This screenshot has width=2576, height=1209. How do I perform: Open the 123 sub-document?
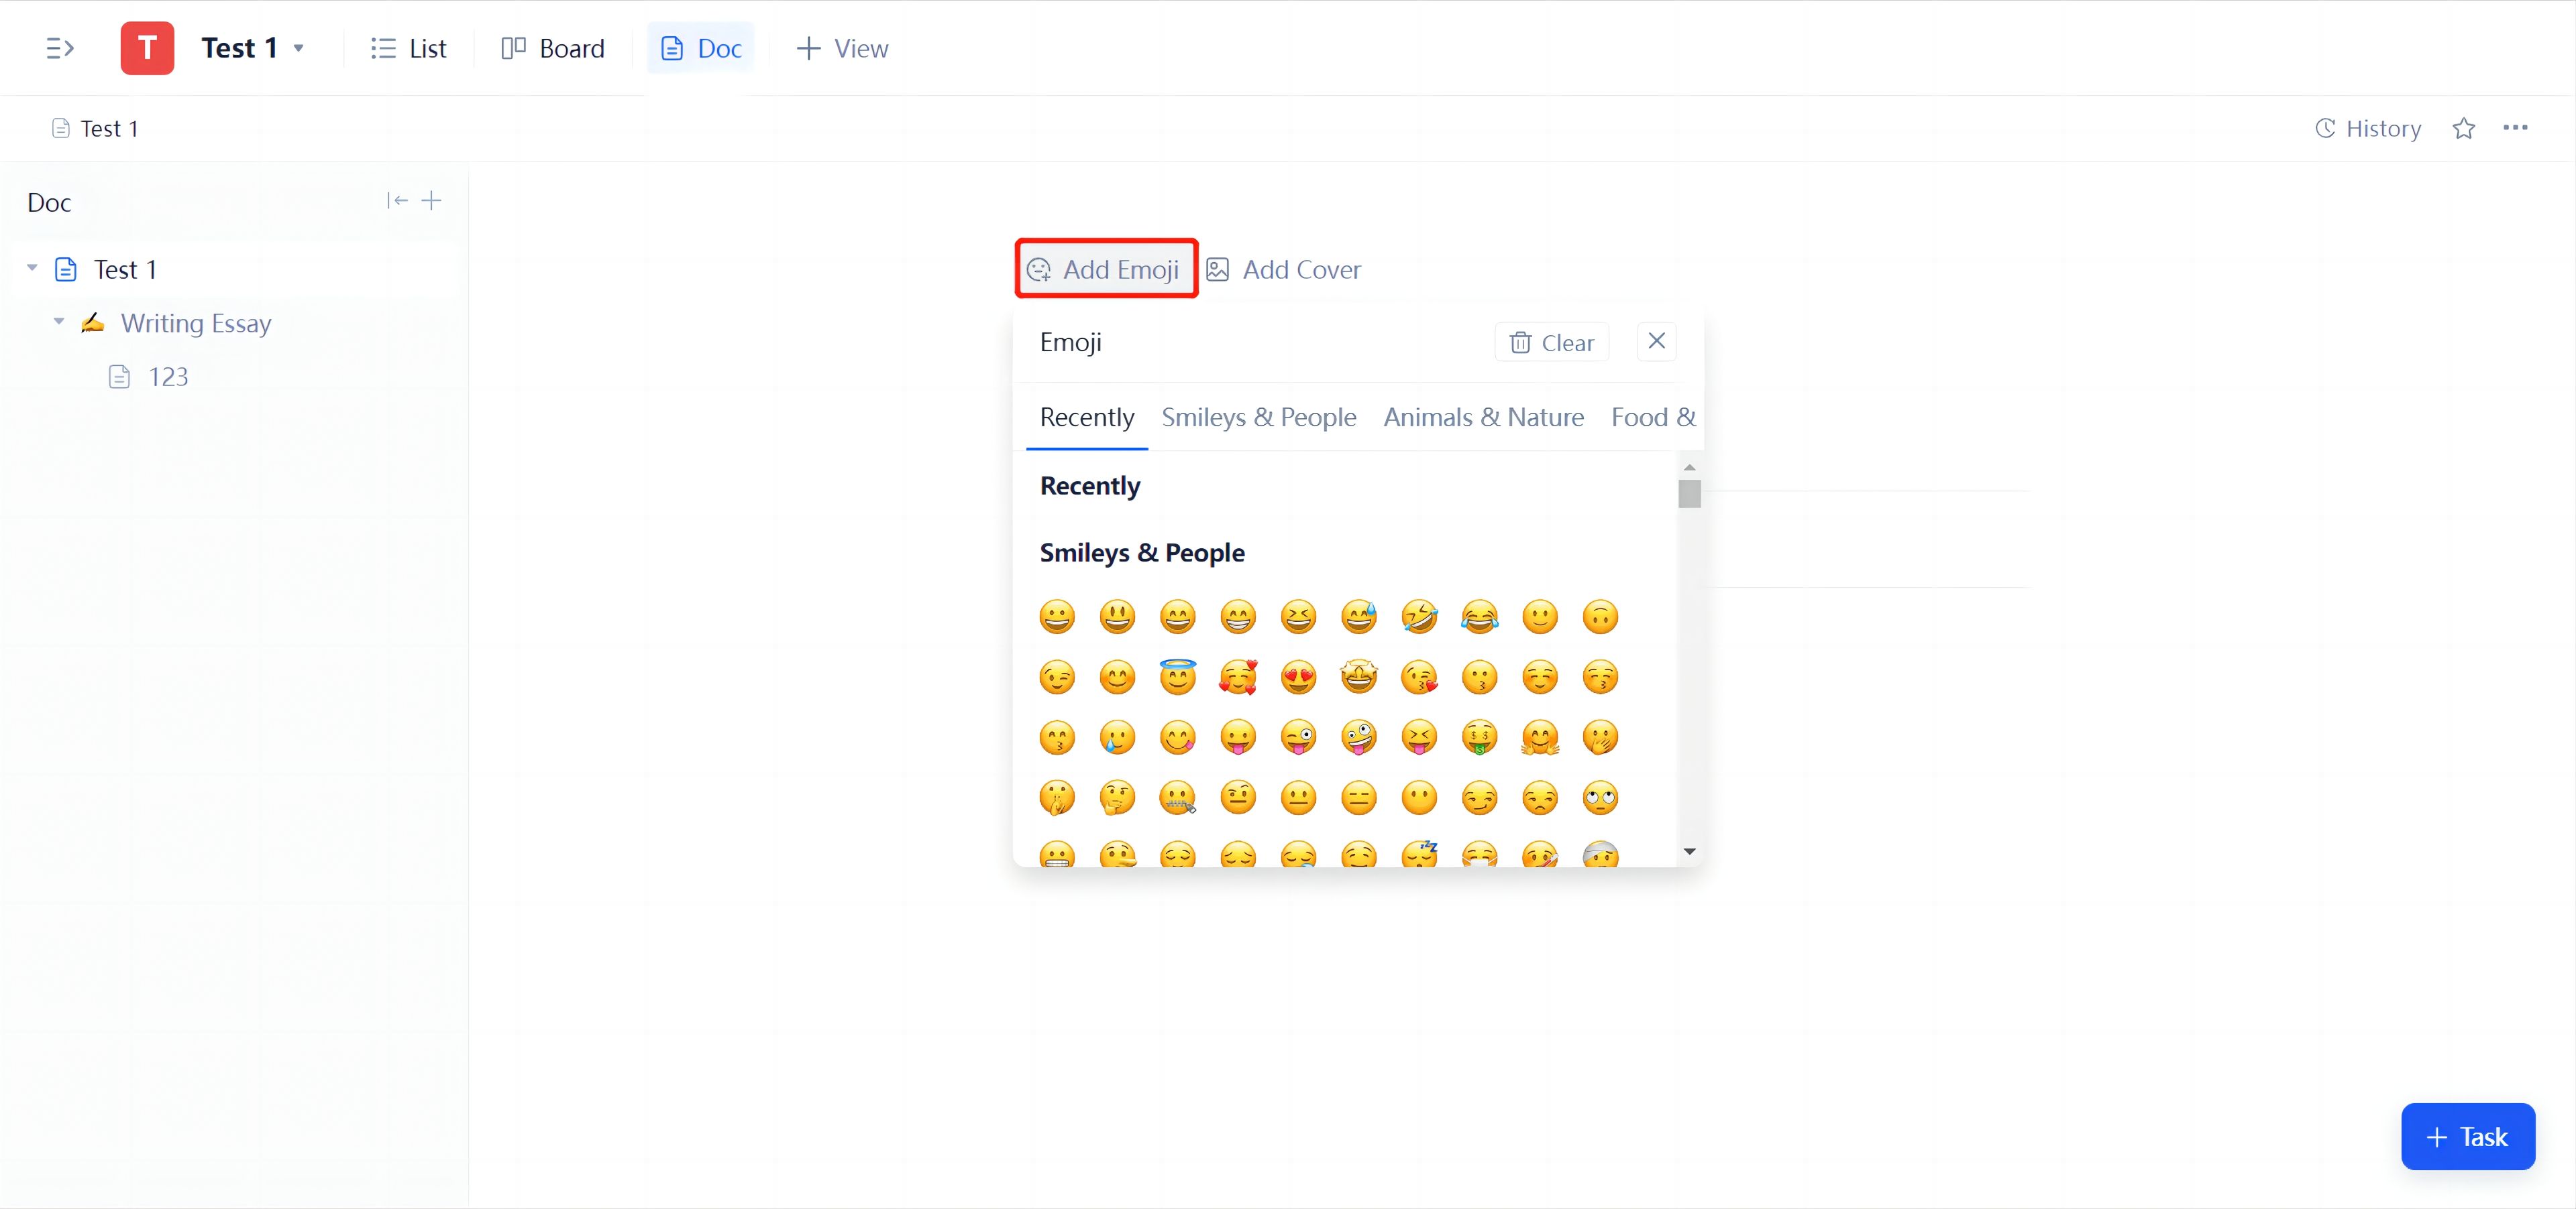pos(167,377)
